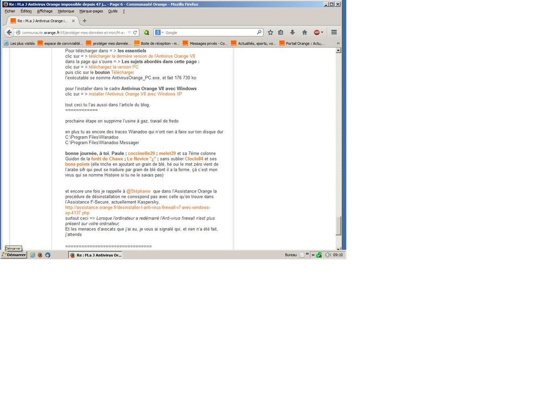Open the Firefox hamburger menu
The width and height of the screenshot is (541, 405).
coord(334,32)
